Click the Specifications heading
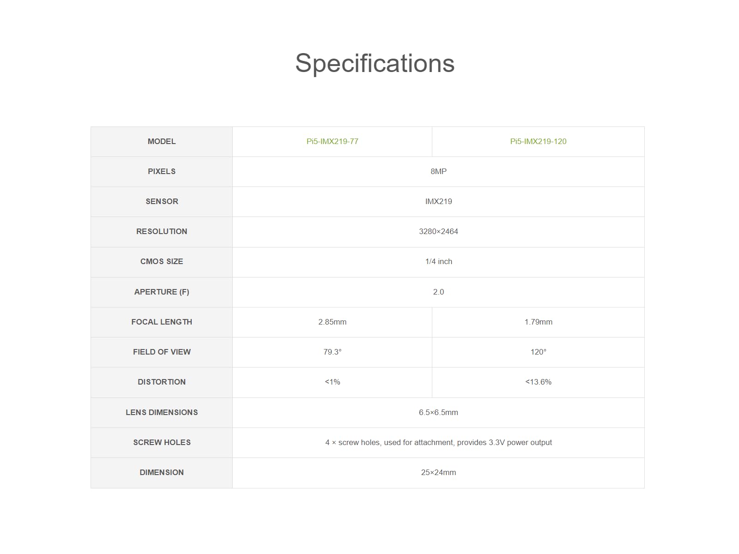 375,63
